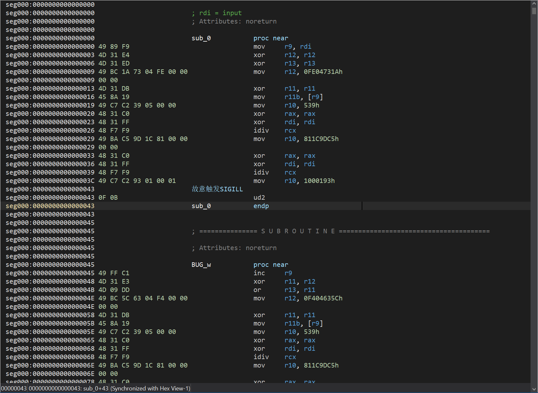Click the 'or' instruction mnemonic
Image resolution: width=538 pixels, height=393 pixels.
(257, 290)
